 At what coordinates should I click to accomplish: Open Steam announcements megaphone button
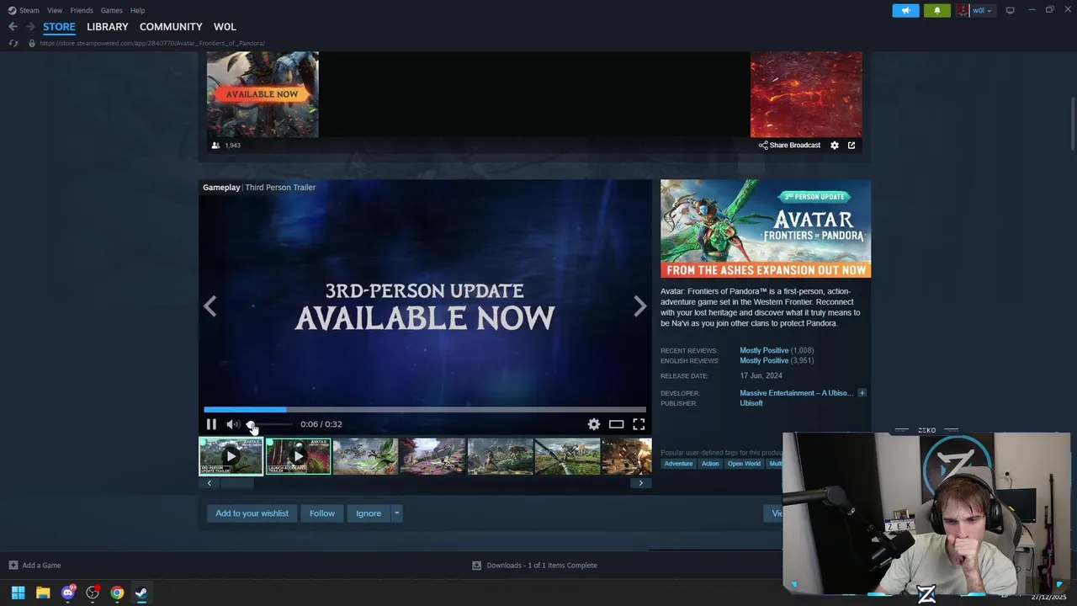coord(905,10)
